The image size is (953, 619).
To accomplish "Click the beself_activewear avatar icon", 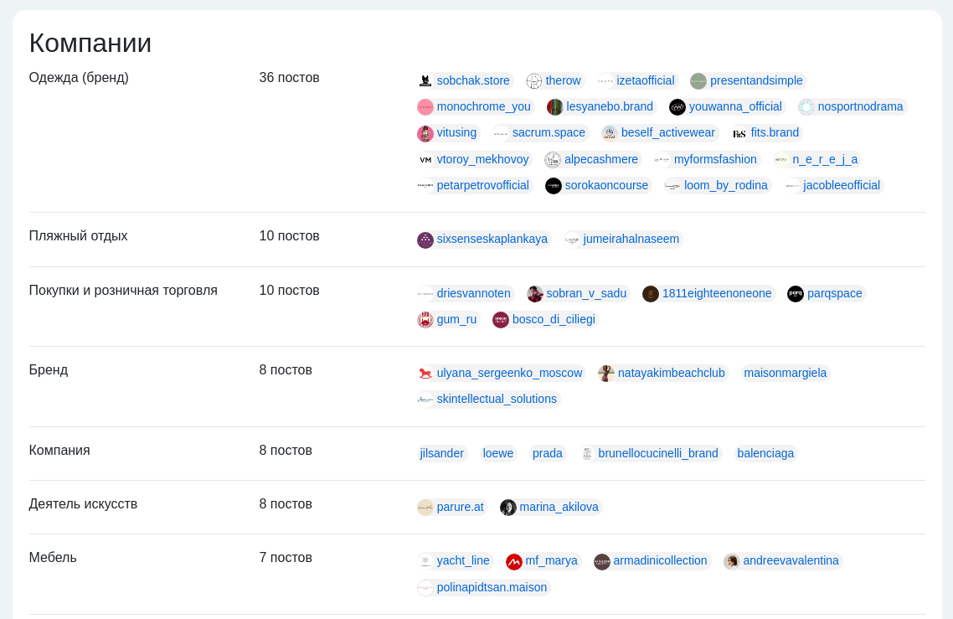I will tap(610, 133).
